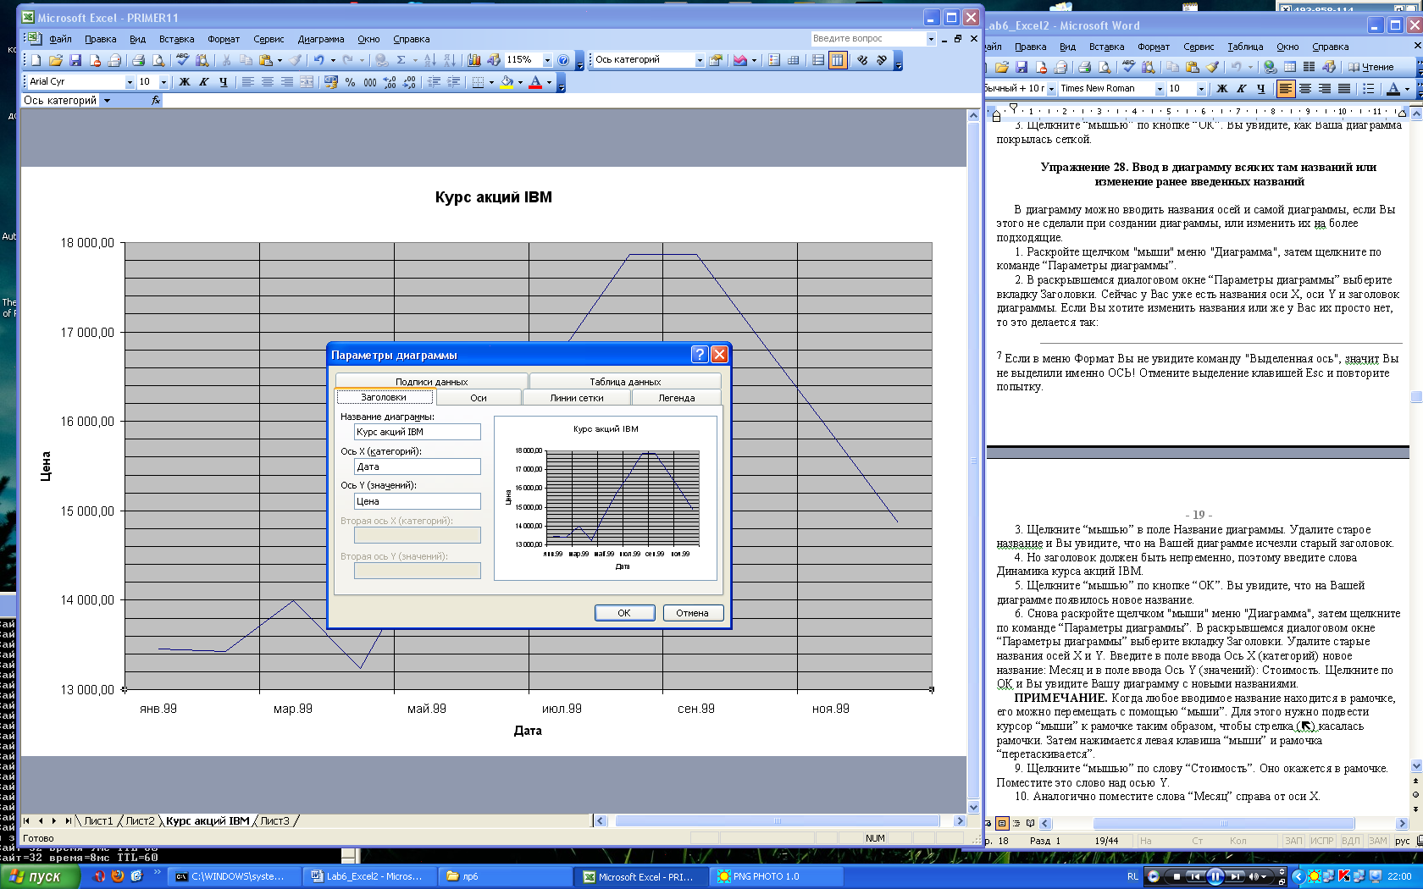The width and height of the screenshot is (1423, 889).
Task: Switch to the Легенда tab in dialog
Action: point(677,398)
